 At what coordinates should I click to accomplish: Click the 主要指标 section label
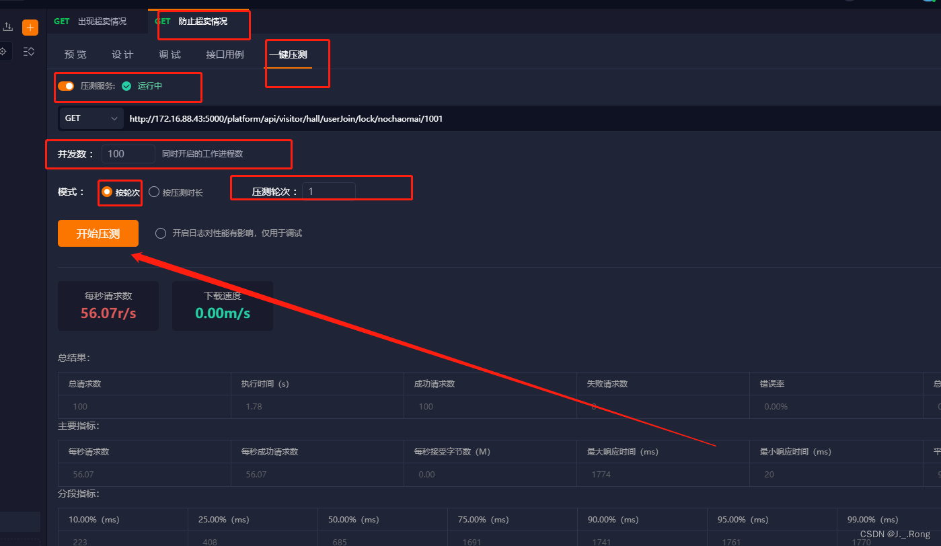(x=78, y=426)
